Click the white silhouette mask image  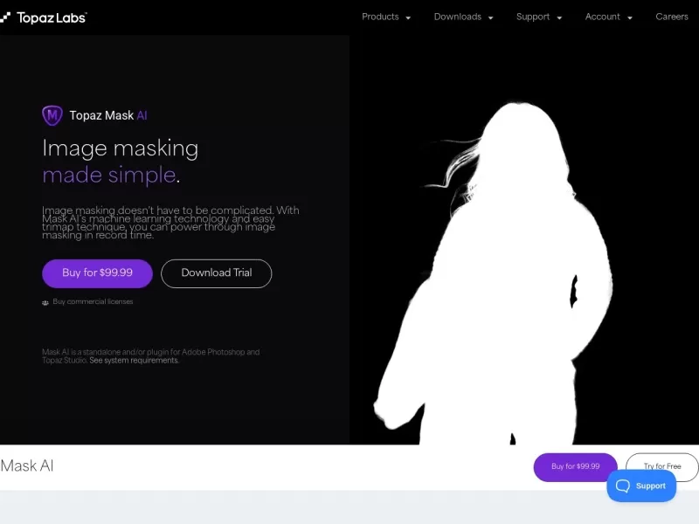507,288
